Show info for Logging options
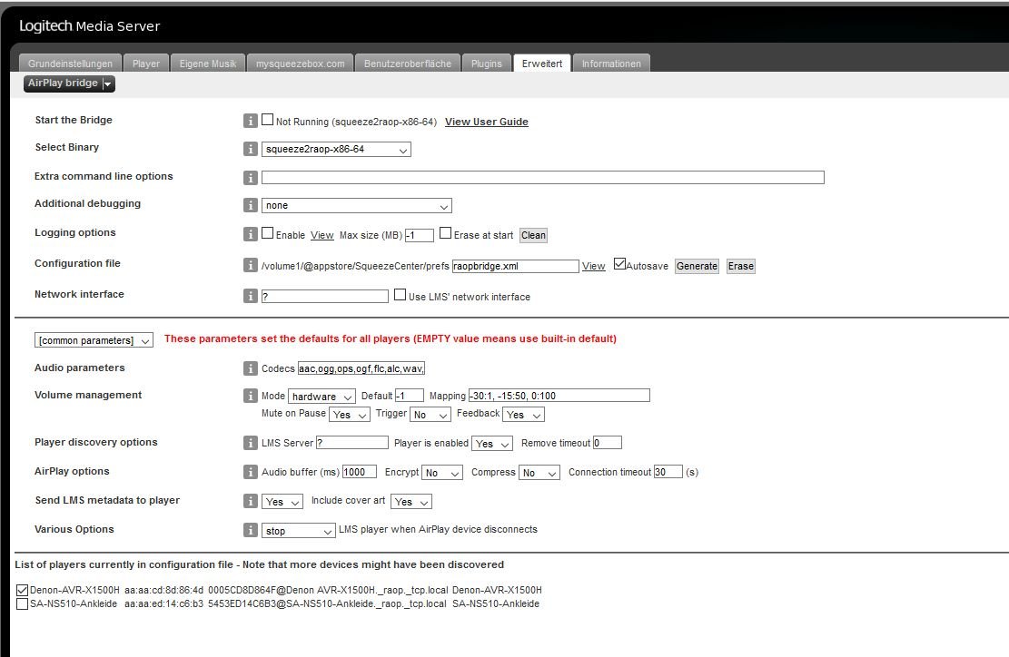The image size is (1009, 657). [x=251, y=234]
